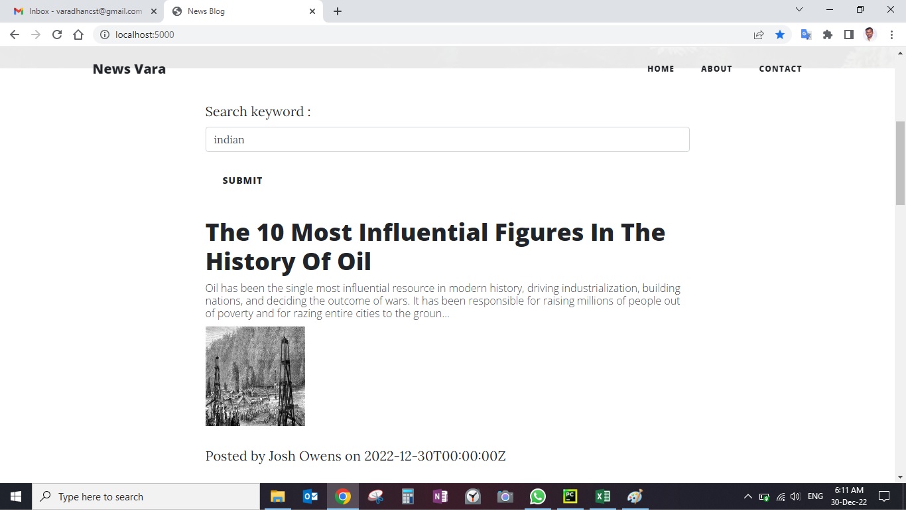Open the ENG language selector
The height and width of the screenshot is (511, 906).
[815, 496]
